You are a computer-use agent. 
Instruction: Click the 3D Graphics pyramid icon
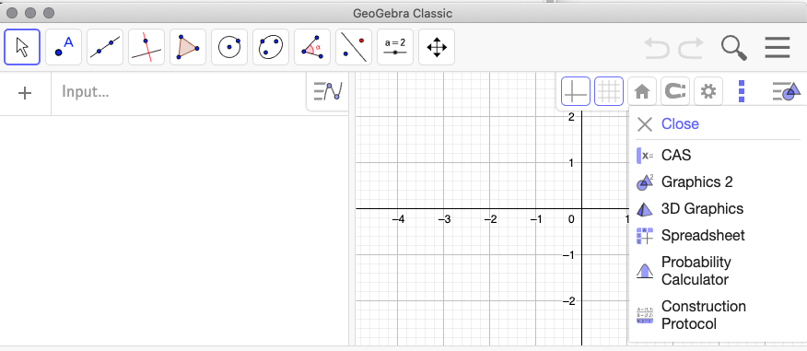click(x=645, y=209)
